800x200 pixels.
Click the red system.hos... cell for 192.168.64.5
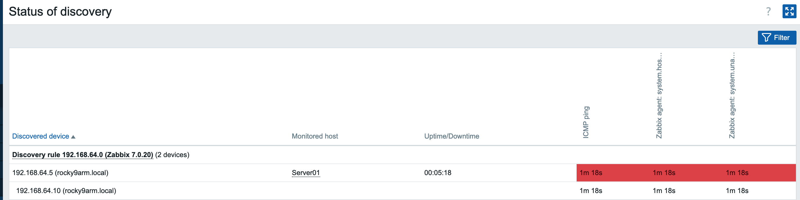pyautogui.click(x=664, y=173)
